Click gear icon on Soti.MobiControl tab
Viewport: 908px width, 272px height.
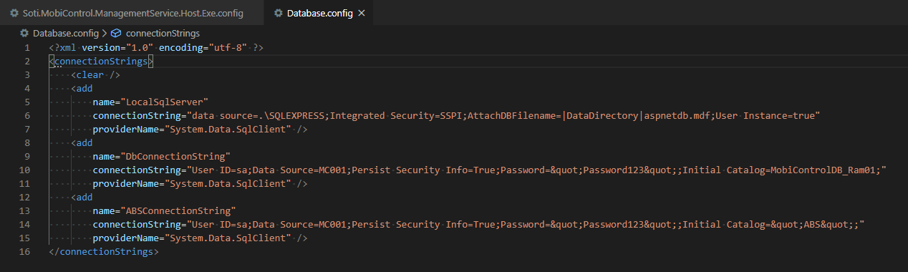[14, 14]
